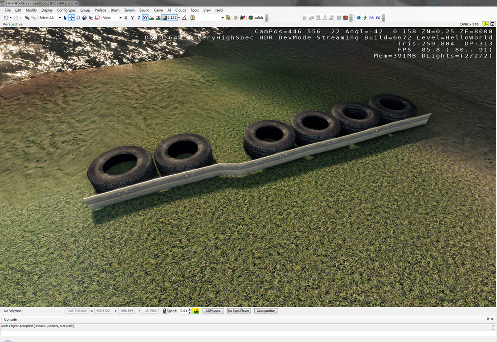Click the No Sync Player button
Viewport: 497px width, 342px height.
coord(239,311)
